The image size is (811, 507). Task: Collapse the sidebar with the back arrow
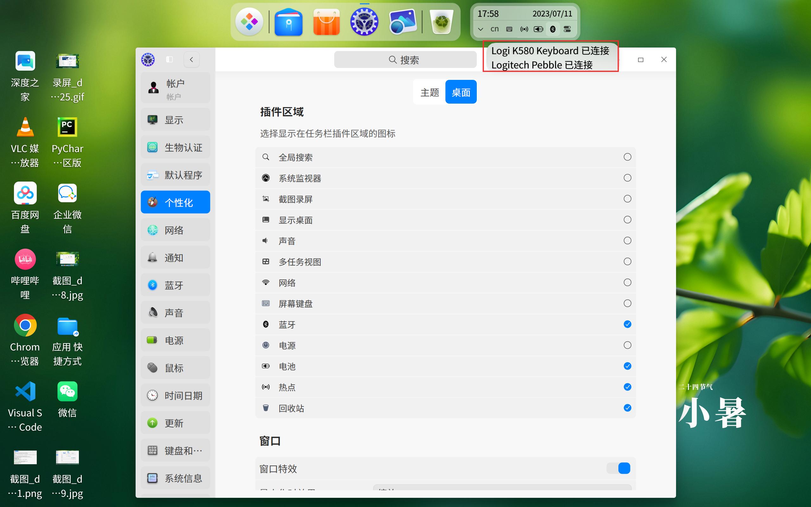click(191, 59)
